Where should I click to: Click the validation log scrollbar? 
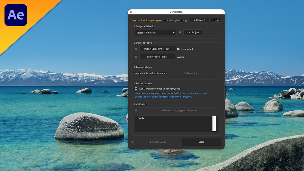coord(214,124)
